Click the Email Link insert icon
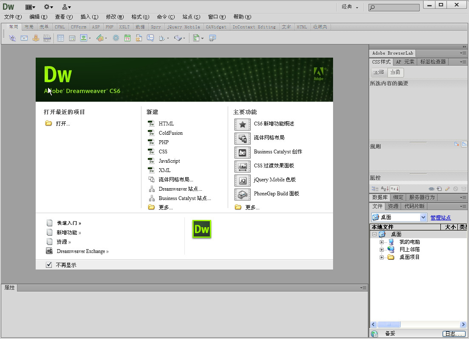This screenshot has width=469, height=339. tap(24, 38)
